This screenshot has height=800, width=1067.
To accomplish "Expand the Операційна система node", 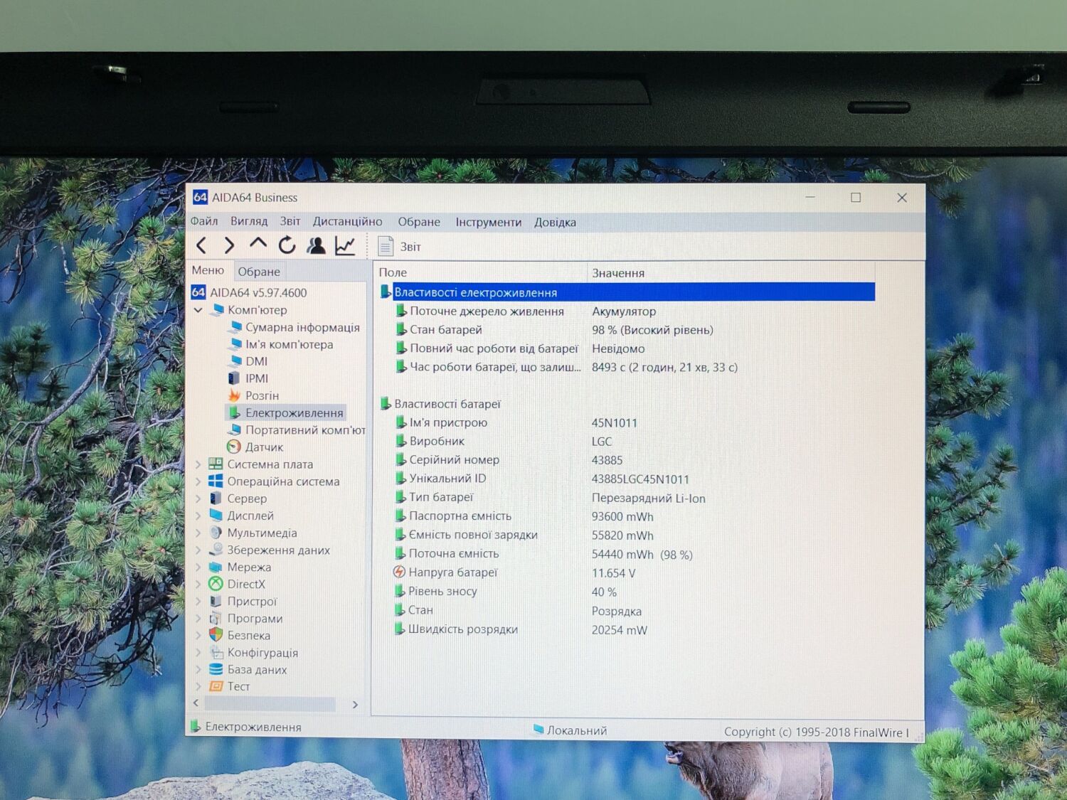I will [198, 481].
